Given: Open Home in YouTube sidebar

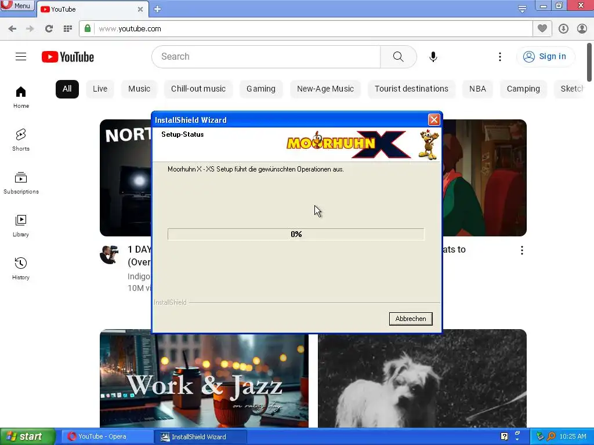Looking at the screenshot, I should point(21,97).
